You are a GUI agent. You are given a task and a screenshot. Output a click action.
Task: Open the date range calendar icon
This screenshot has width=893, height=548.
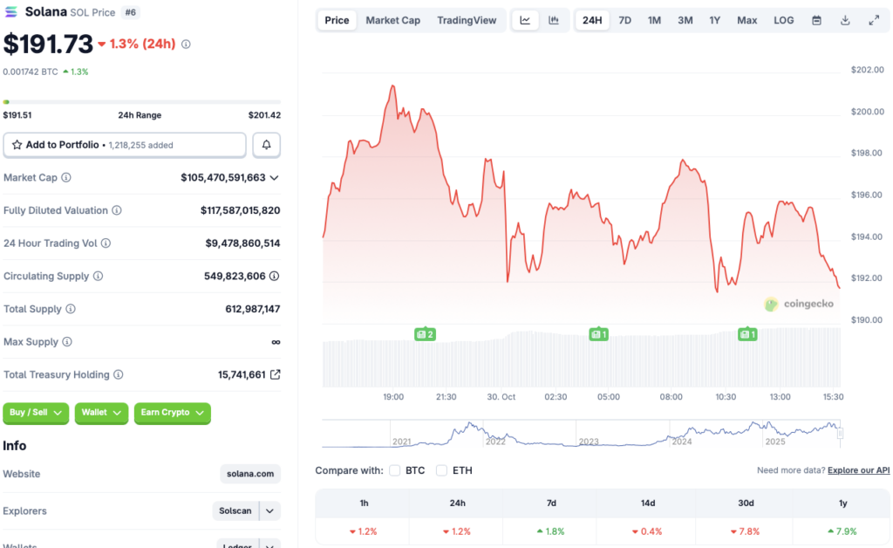point(815,19)
